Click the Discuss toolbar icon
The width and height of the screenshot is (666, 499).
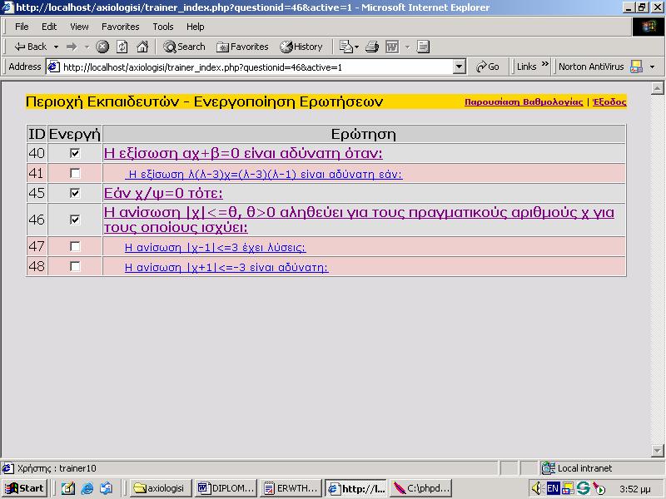(423, 47)
